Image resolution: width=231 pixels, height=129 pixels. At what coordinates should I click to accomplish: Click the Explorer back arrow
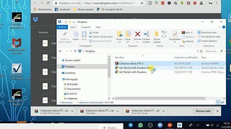60,51
